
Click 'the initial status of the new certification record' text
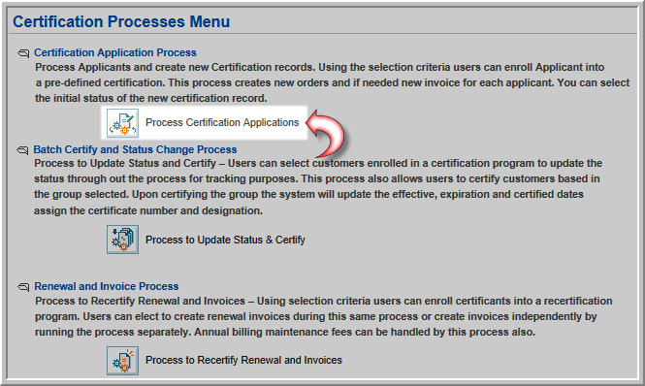click(x=151, y=98)
